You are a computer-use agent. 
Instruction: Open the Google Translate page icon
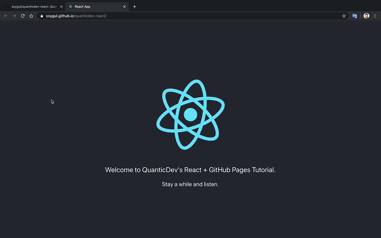pyautogui.click(x=355, y=16)
